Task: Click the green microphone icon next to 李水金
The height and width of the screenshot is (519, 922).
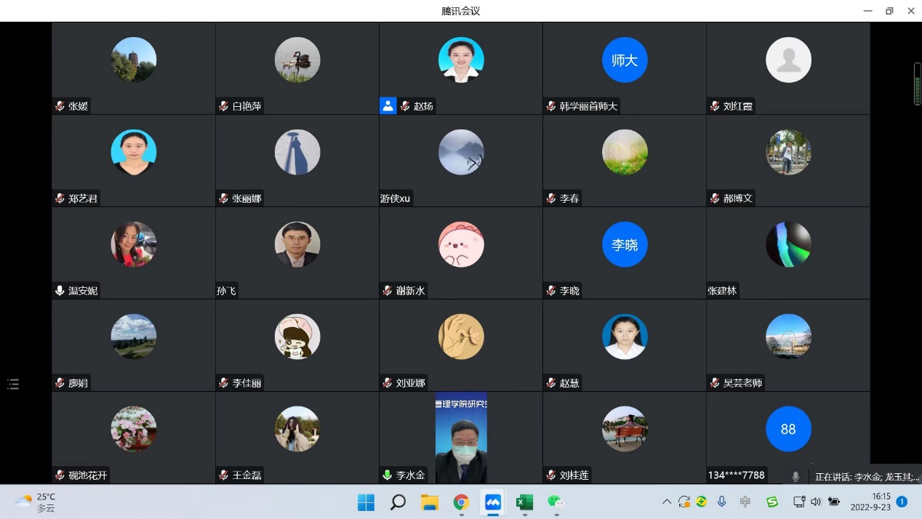Action: [x=388, y=475]
